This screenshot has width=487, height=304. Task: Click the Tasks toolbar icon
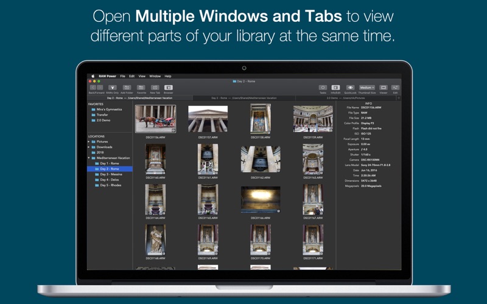323,88
